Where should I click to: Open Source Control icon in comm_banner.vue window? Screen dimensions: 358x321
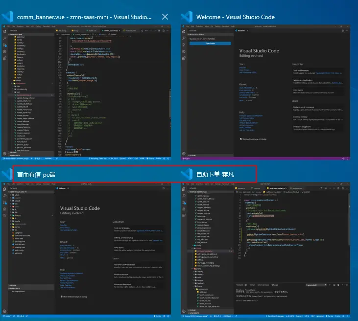[x=4, y=45]
